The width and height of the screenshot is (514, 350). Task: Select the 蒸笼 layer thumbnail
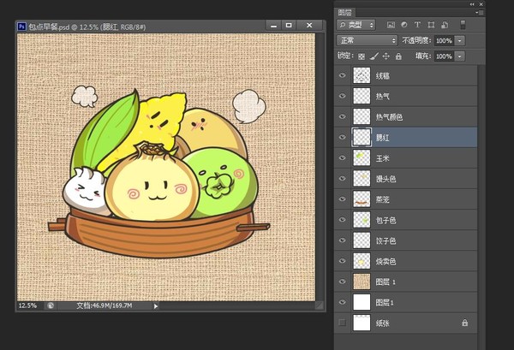tap(362, 199)
